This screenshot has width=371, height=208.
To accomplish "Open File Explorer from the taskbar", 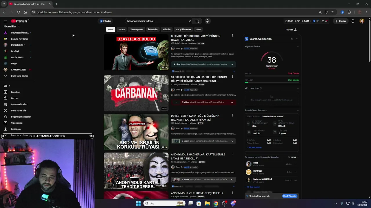I will click(x=207, y=203).
